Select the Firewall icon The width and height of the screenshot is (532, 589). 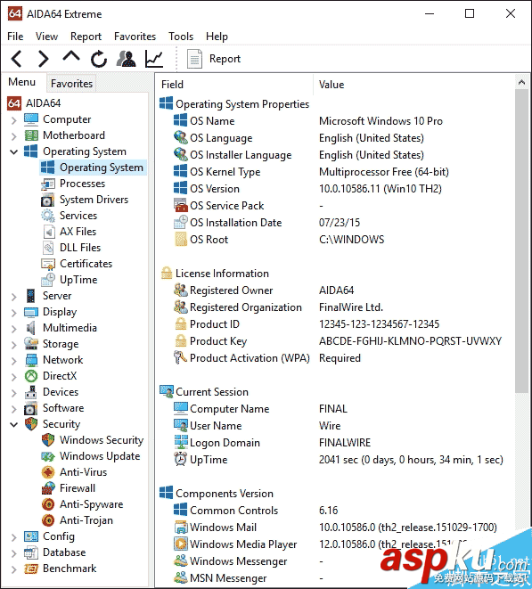click(x=48, y=488)
